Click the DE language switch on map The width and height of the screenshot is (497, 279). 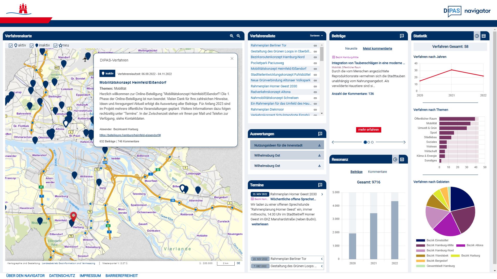pyautogui.click(x=239, y=263)
